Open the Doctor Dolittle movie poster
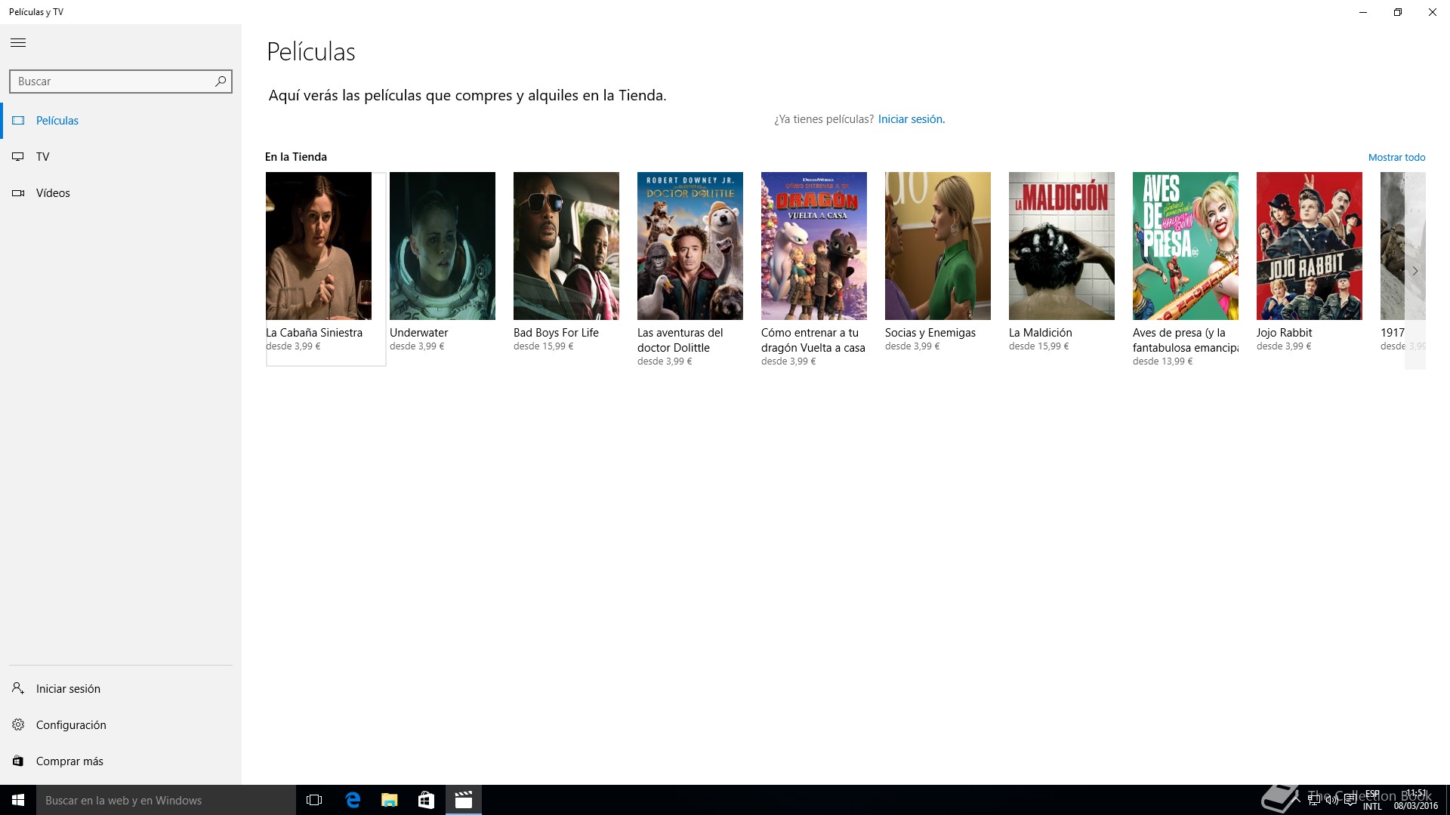The height and width of the screenshot is (815, 1450). [690, 246]
